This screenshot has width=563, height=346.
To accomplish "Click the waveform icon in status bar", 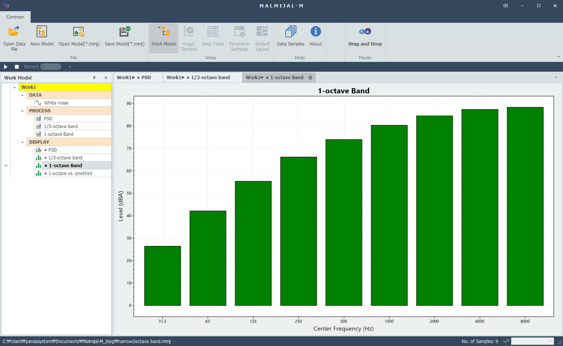I will point(506,341).
